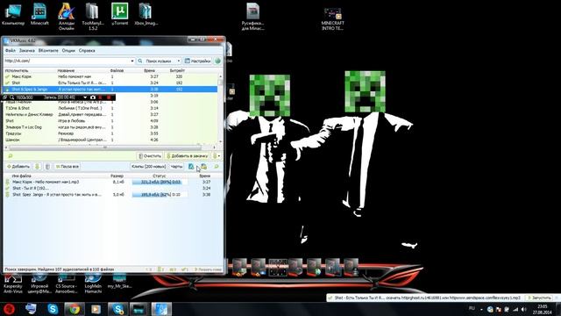Open the TooManyItems 1.5.2 archive icon
This screenshot has height=316, width=561.
pyautogui.click(x=93, y=16)
